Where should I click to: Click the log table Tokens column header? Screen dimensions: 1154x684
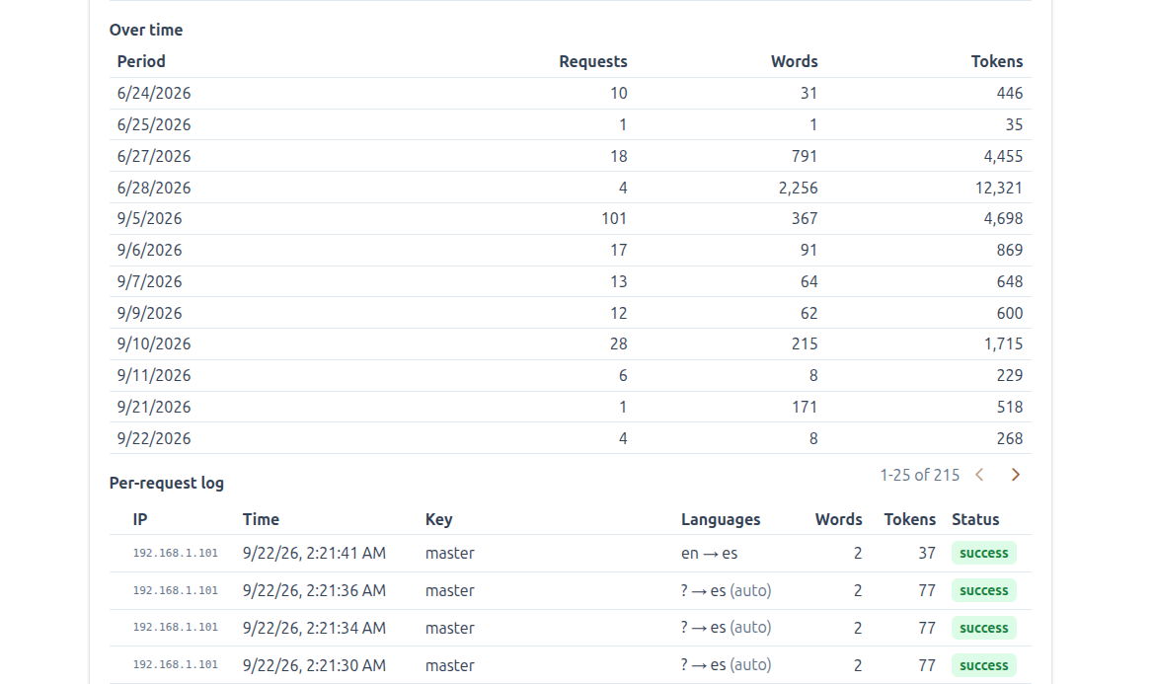[x=909, y=520]
